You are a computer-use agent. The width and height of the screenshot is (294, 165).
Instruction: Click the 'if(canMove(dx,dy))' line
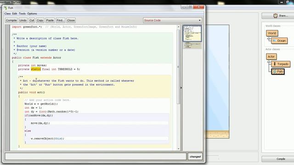[x=39, y=115]
